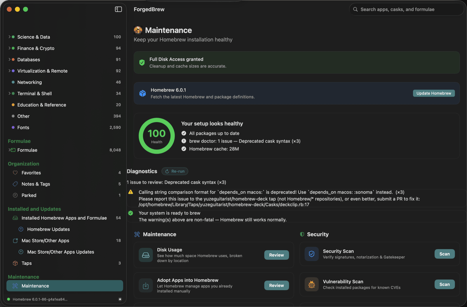Viewport: 467px width, 307px height.
Task: Open the Fonts category
Action: coord(65,128)
